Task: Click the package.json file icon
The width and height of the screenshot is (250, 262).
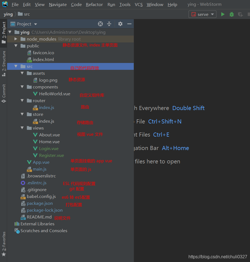Action: click(x=23, y=203)
